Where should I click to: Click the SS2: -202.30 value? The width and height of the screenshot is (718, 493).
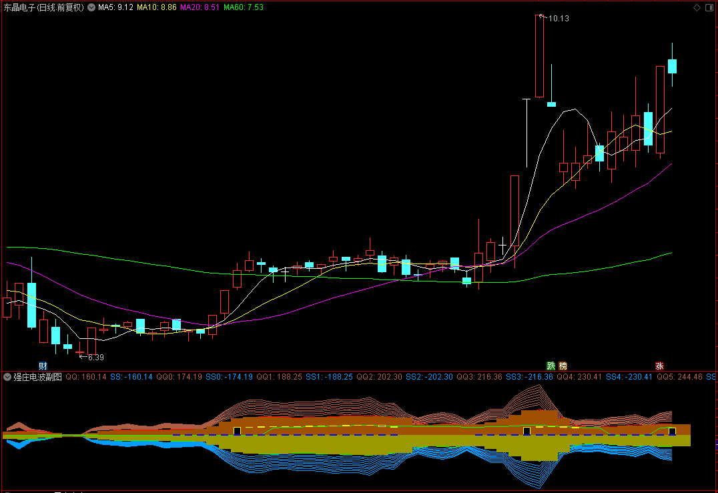click(x=429, y=377)
